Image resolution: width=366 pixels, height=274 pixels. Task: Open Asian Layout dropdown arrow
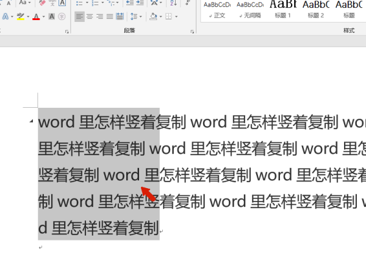[161, 3]
